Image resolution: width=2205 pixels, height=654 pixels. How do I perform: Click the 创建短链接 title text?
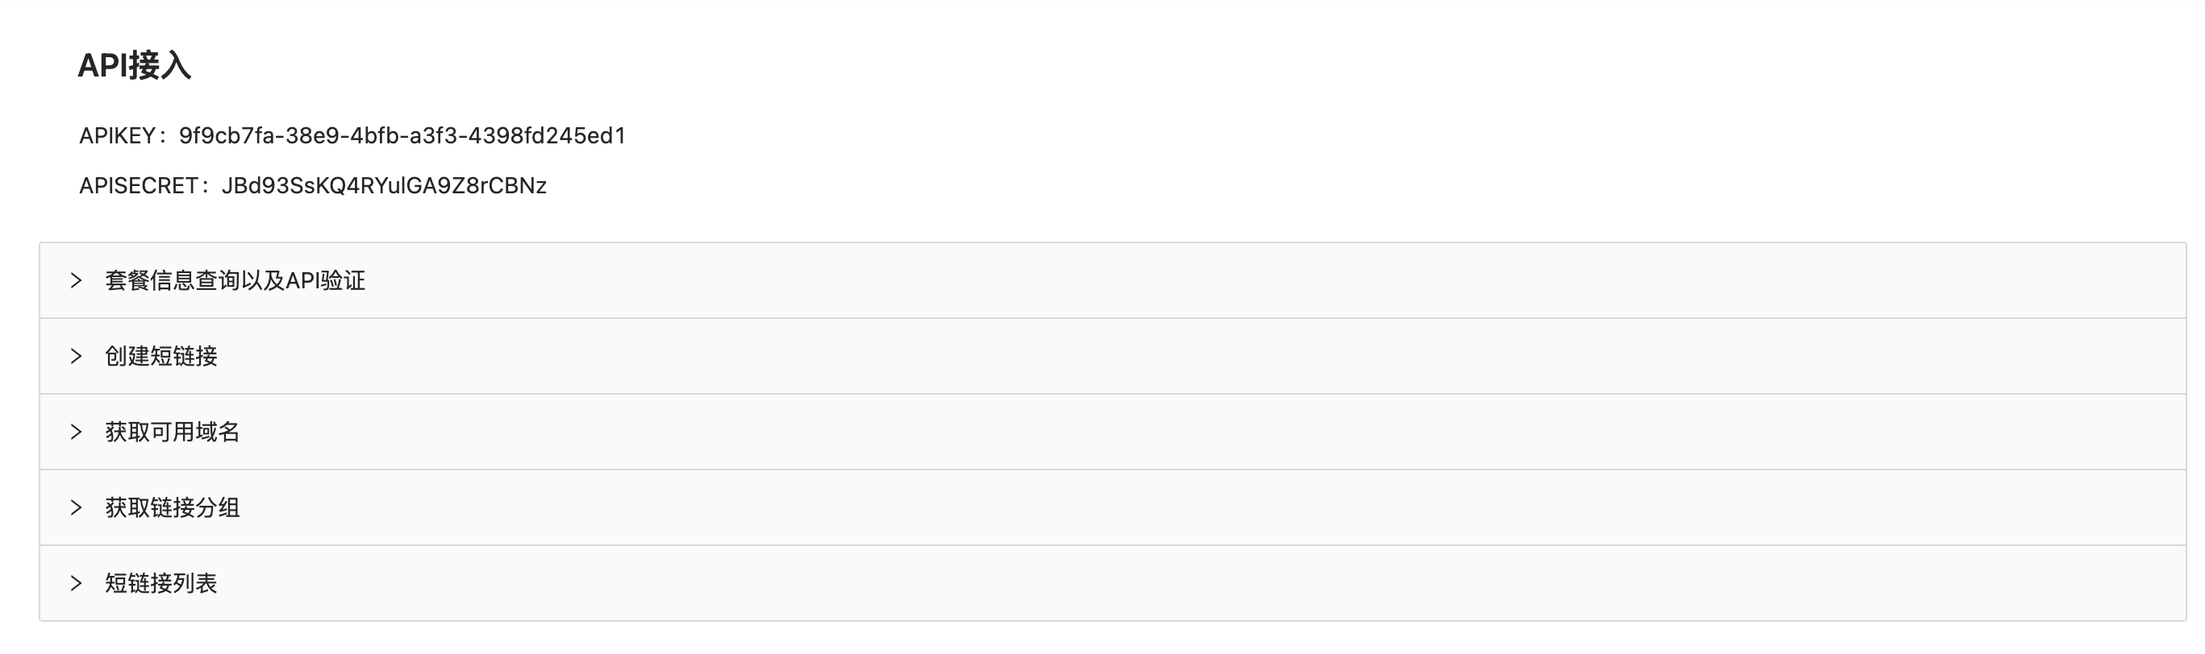pos(161,356)
